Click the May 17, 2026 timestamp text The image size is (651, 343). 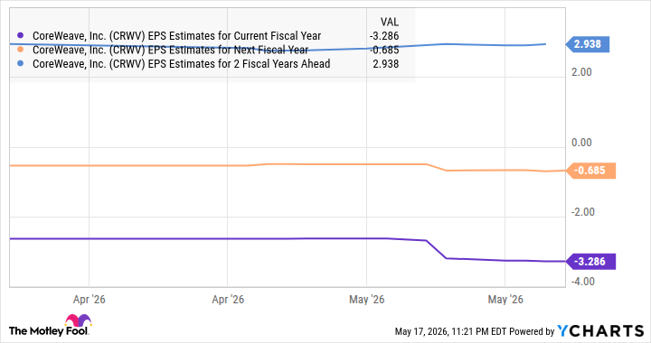tap(442, 331)
